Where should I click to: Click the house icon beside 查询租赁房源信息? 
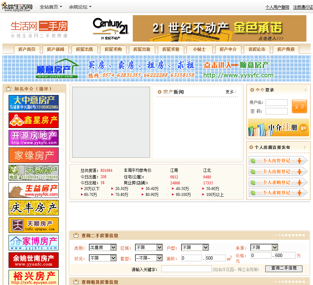click(76, 282)
